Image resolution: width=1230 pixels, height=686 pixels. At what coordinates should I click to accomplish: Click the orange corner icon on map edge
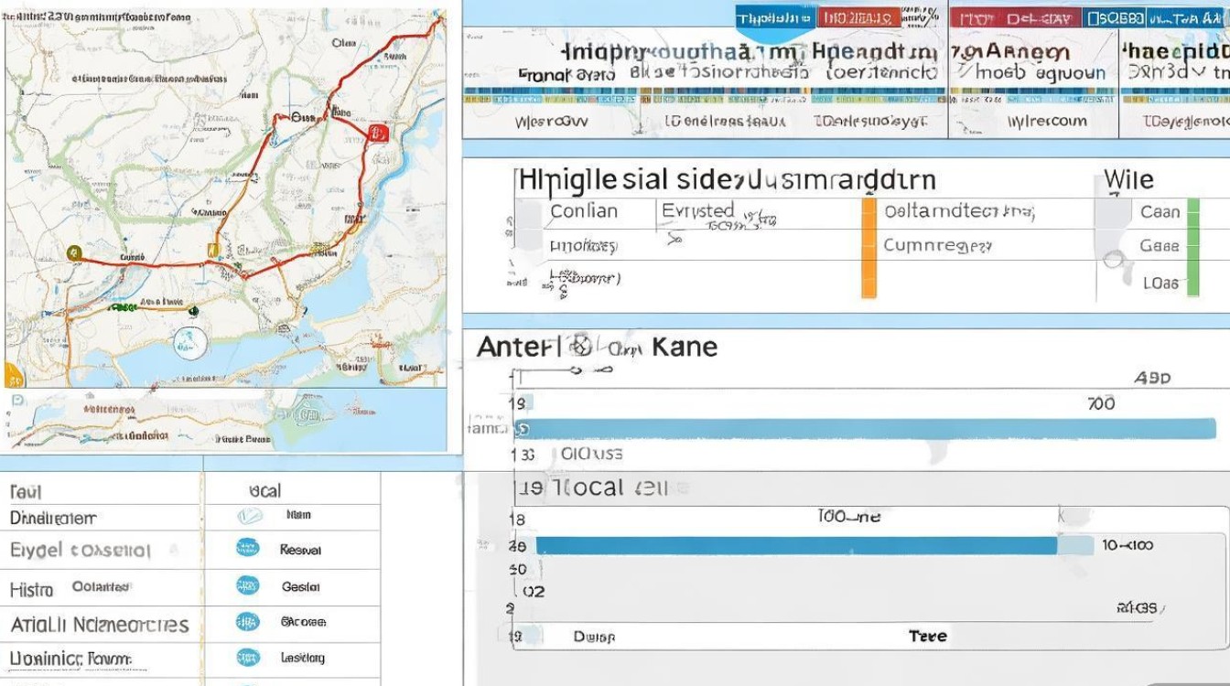[x=13, y=373]
